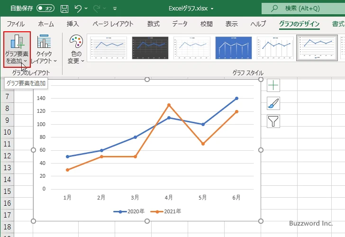Select the blue 2020年 data point for 6月
Viewport: 345px width, 237px height.
236,99
